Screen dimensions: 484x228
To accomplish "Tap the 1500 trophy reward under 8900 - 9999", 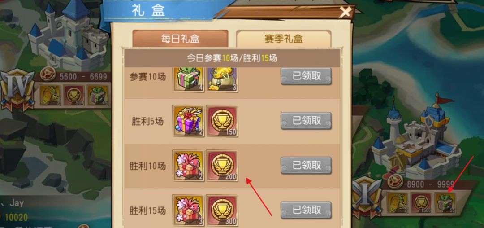I will [421, 203].
